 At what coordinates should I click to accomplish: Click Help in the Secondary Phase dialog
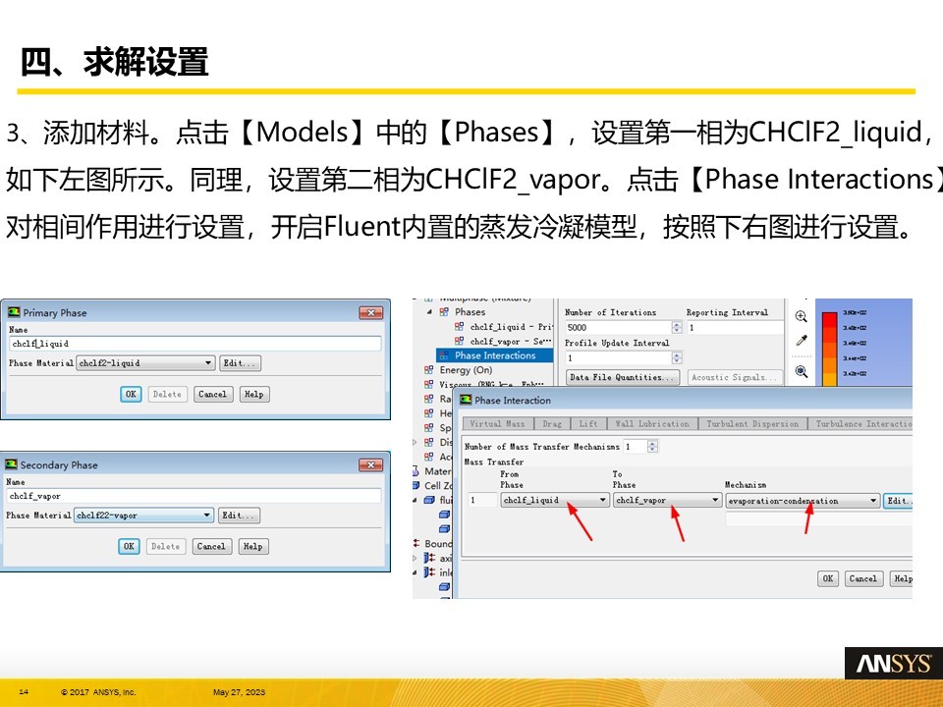coord(252,547)
